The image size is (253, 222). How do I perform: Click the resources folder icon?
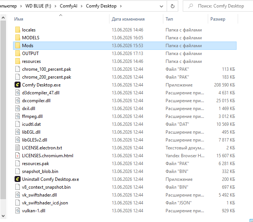(x=18, y=61)
